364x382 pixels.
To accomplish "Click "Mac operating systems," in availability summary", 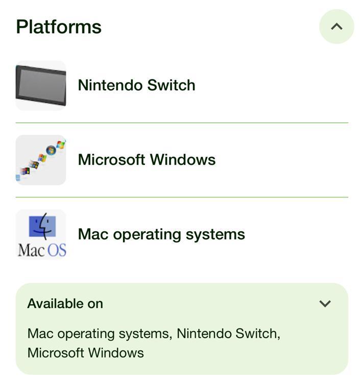I will [100, 334].
